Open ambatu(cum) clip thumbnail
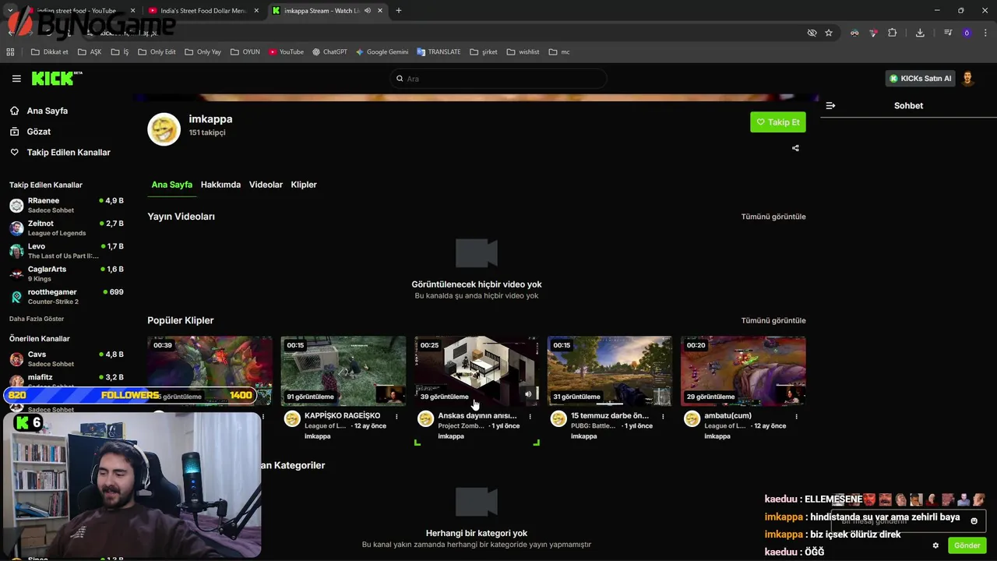Screen dimensions: 997x561 tap(743, 371)
